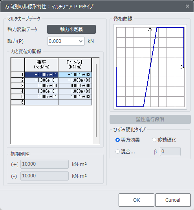Close the dialog with the X icon
This screenshot has width=194, height=210.
pyautogui.click(x=187, y=6)
